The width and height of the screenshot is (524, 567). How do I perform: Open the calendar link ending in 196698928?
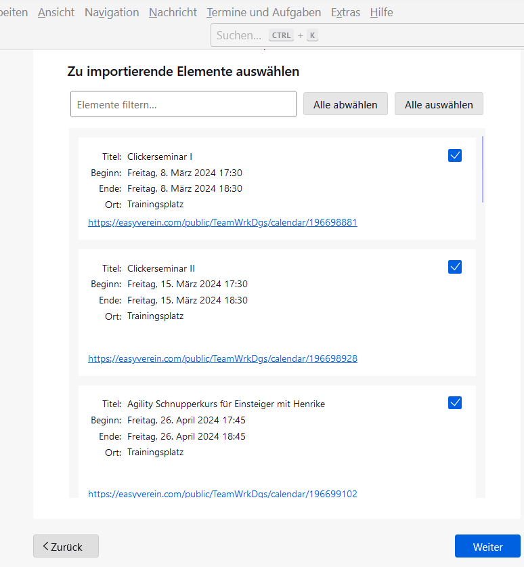pos(223,358)
